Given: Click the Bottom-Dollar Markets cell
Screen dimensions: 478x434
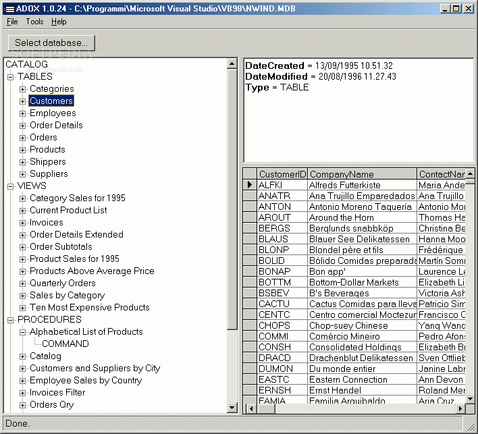Looking at the screenshot, I should [362, 282].
